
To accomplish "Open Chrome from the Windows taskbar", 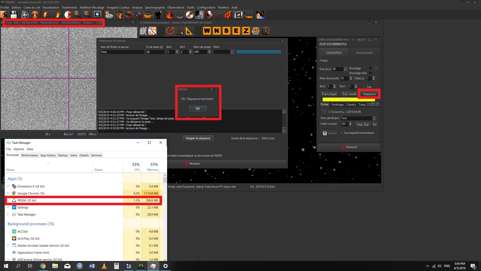I will pyautogui.click(x=43, y=266).
